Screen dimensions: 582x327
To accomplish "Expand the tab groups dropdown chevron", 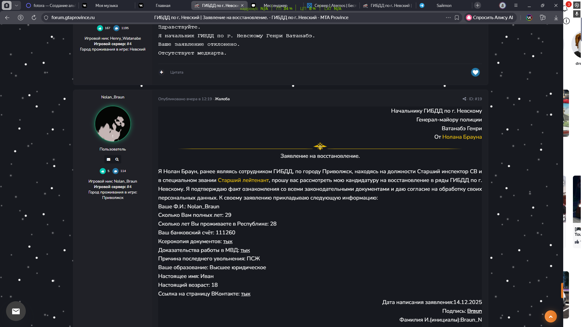I will coord(16,5).
